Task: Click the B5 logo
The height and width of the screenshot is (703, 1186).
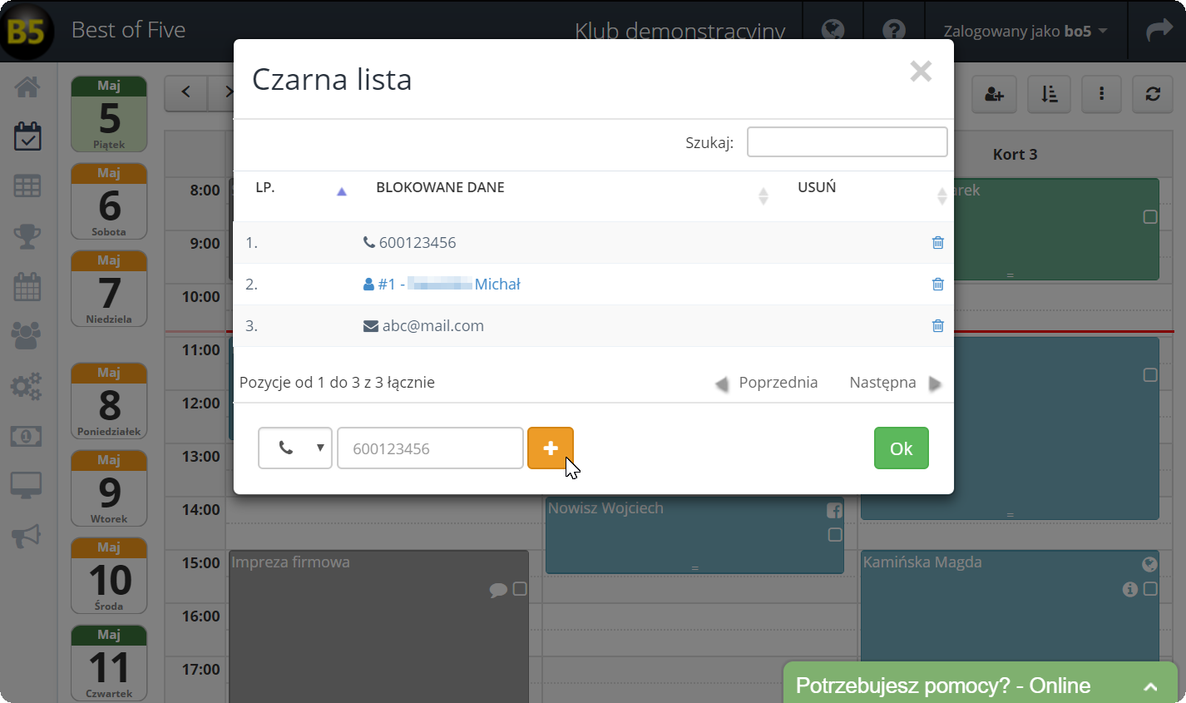Action: (27, 32)
